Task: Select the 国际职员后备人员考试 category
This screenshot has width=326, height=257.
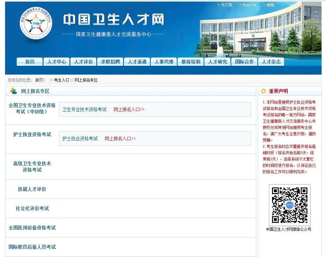Action: pyautogui.click(x=32, y=247)
